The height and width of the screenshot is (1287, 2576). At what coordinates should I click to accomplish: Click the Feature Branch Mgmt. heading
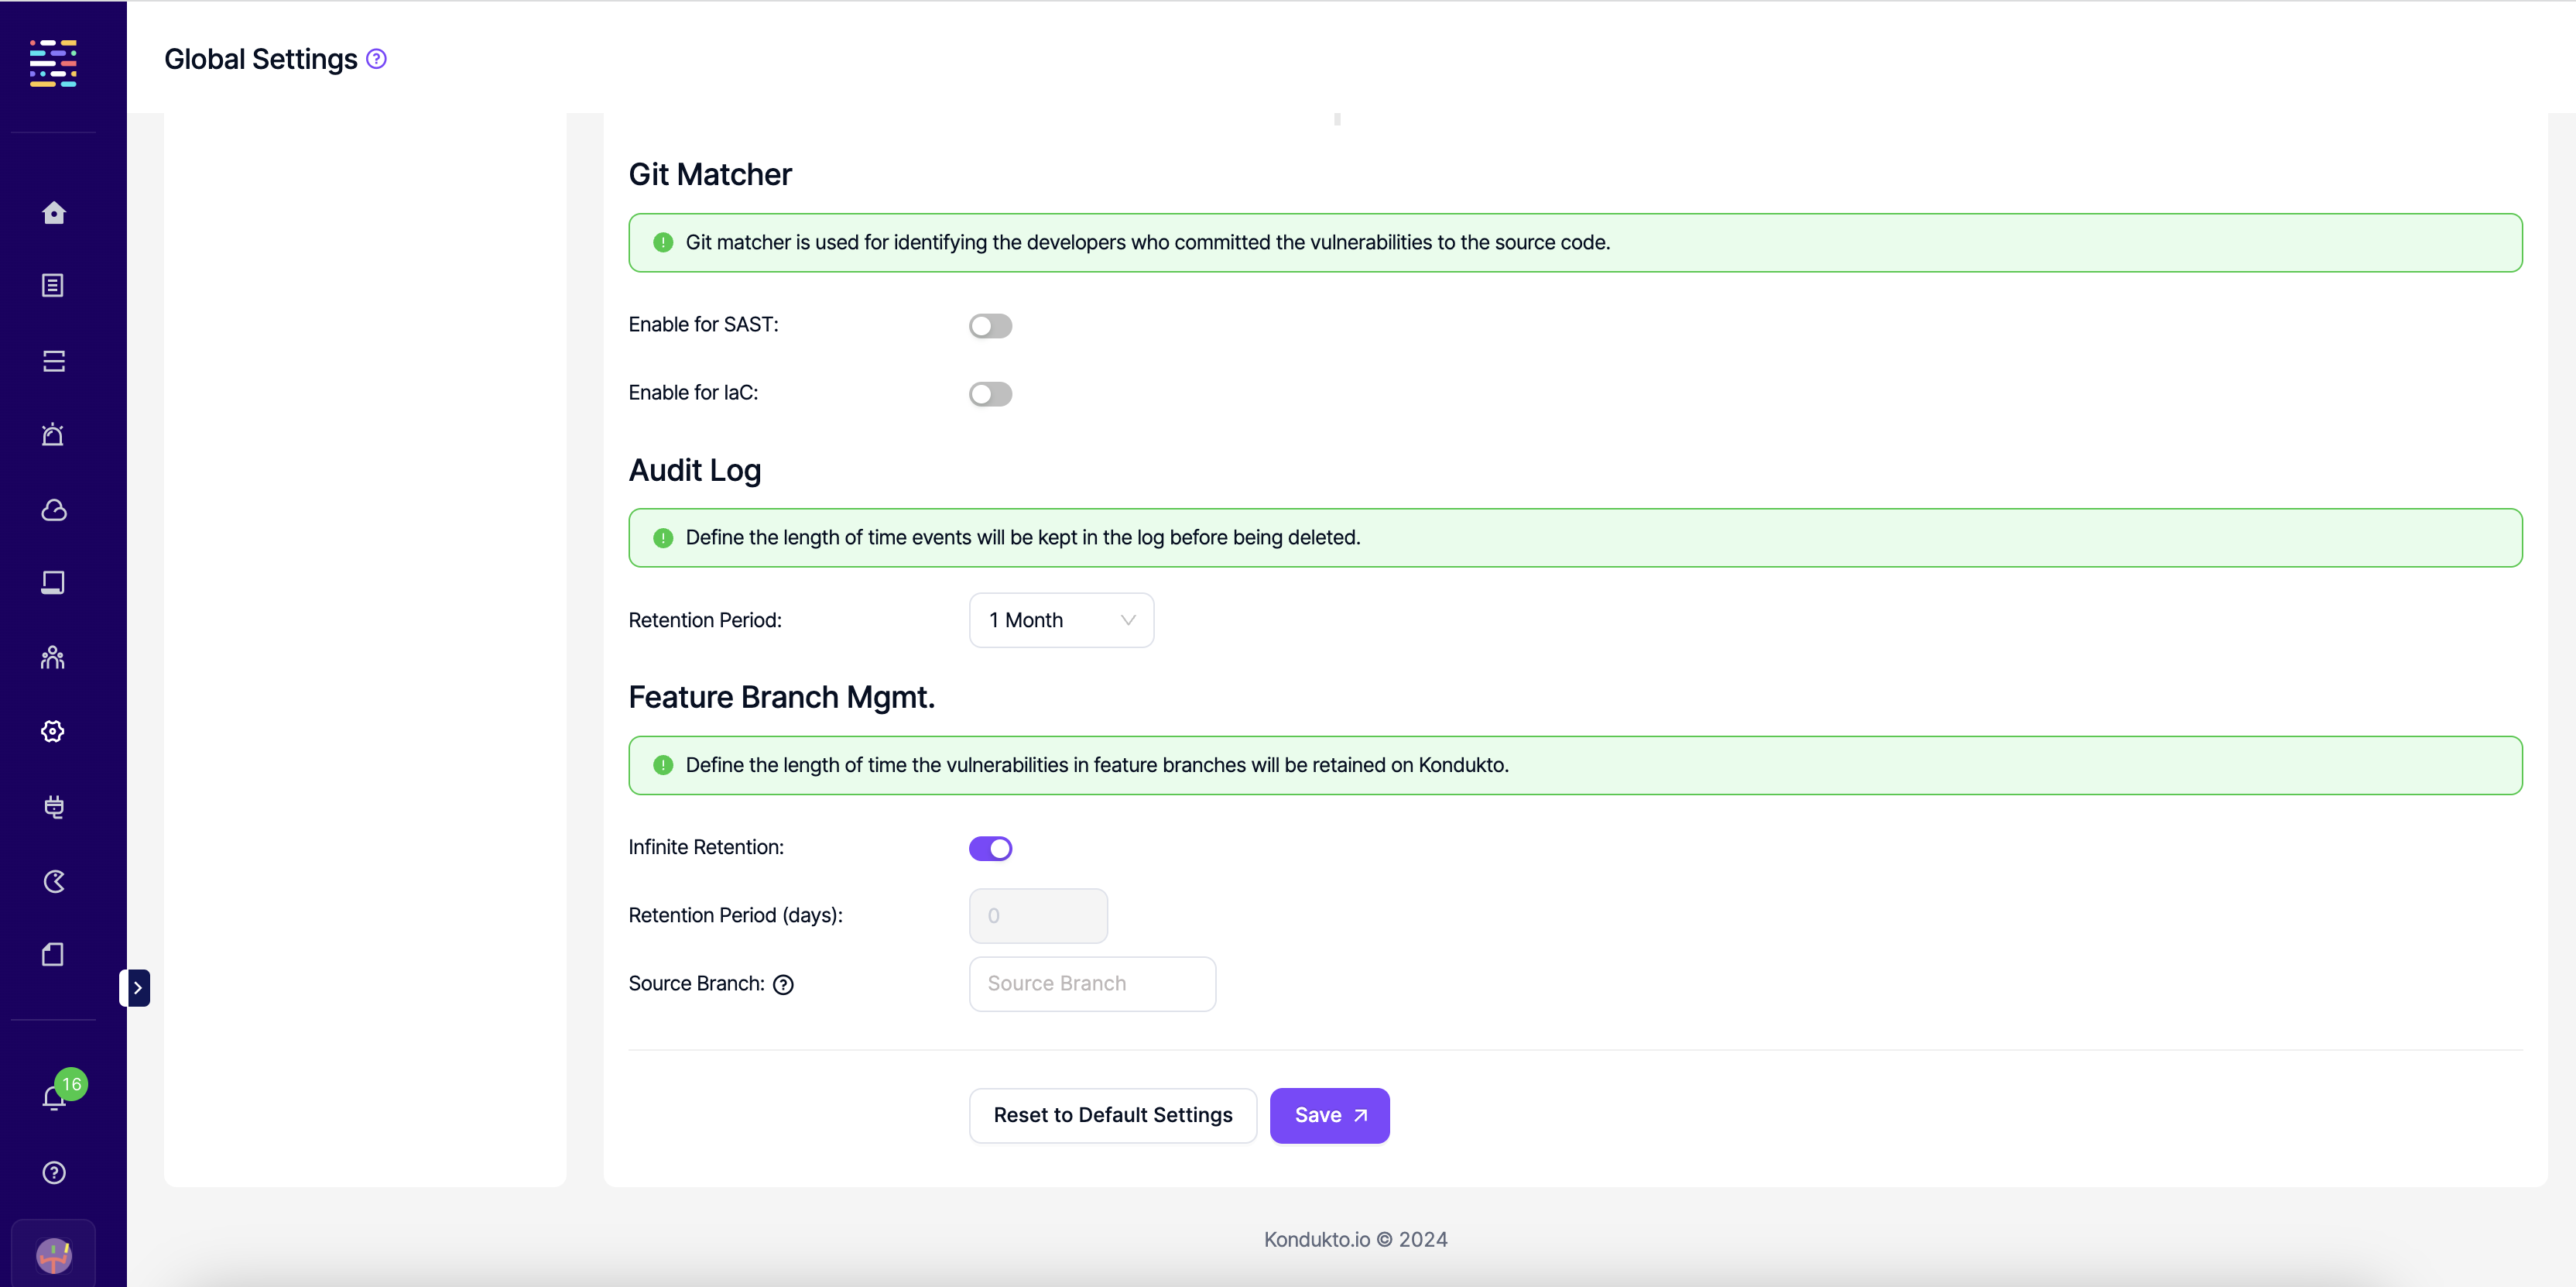click(781, 698)
